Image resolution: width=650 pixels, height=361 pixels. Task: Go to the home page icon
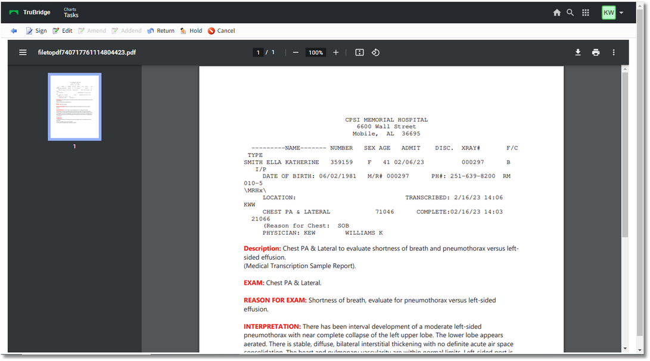point(556,13)
